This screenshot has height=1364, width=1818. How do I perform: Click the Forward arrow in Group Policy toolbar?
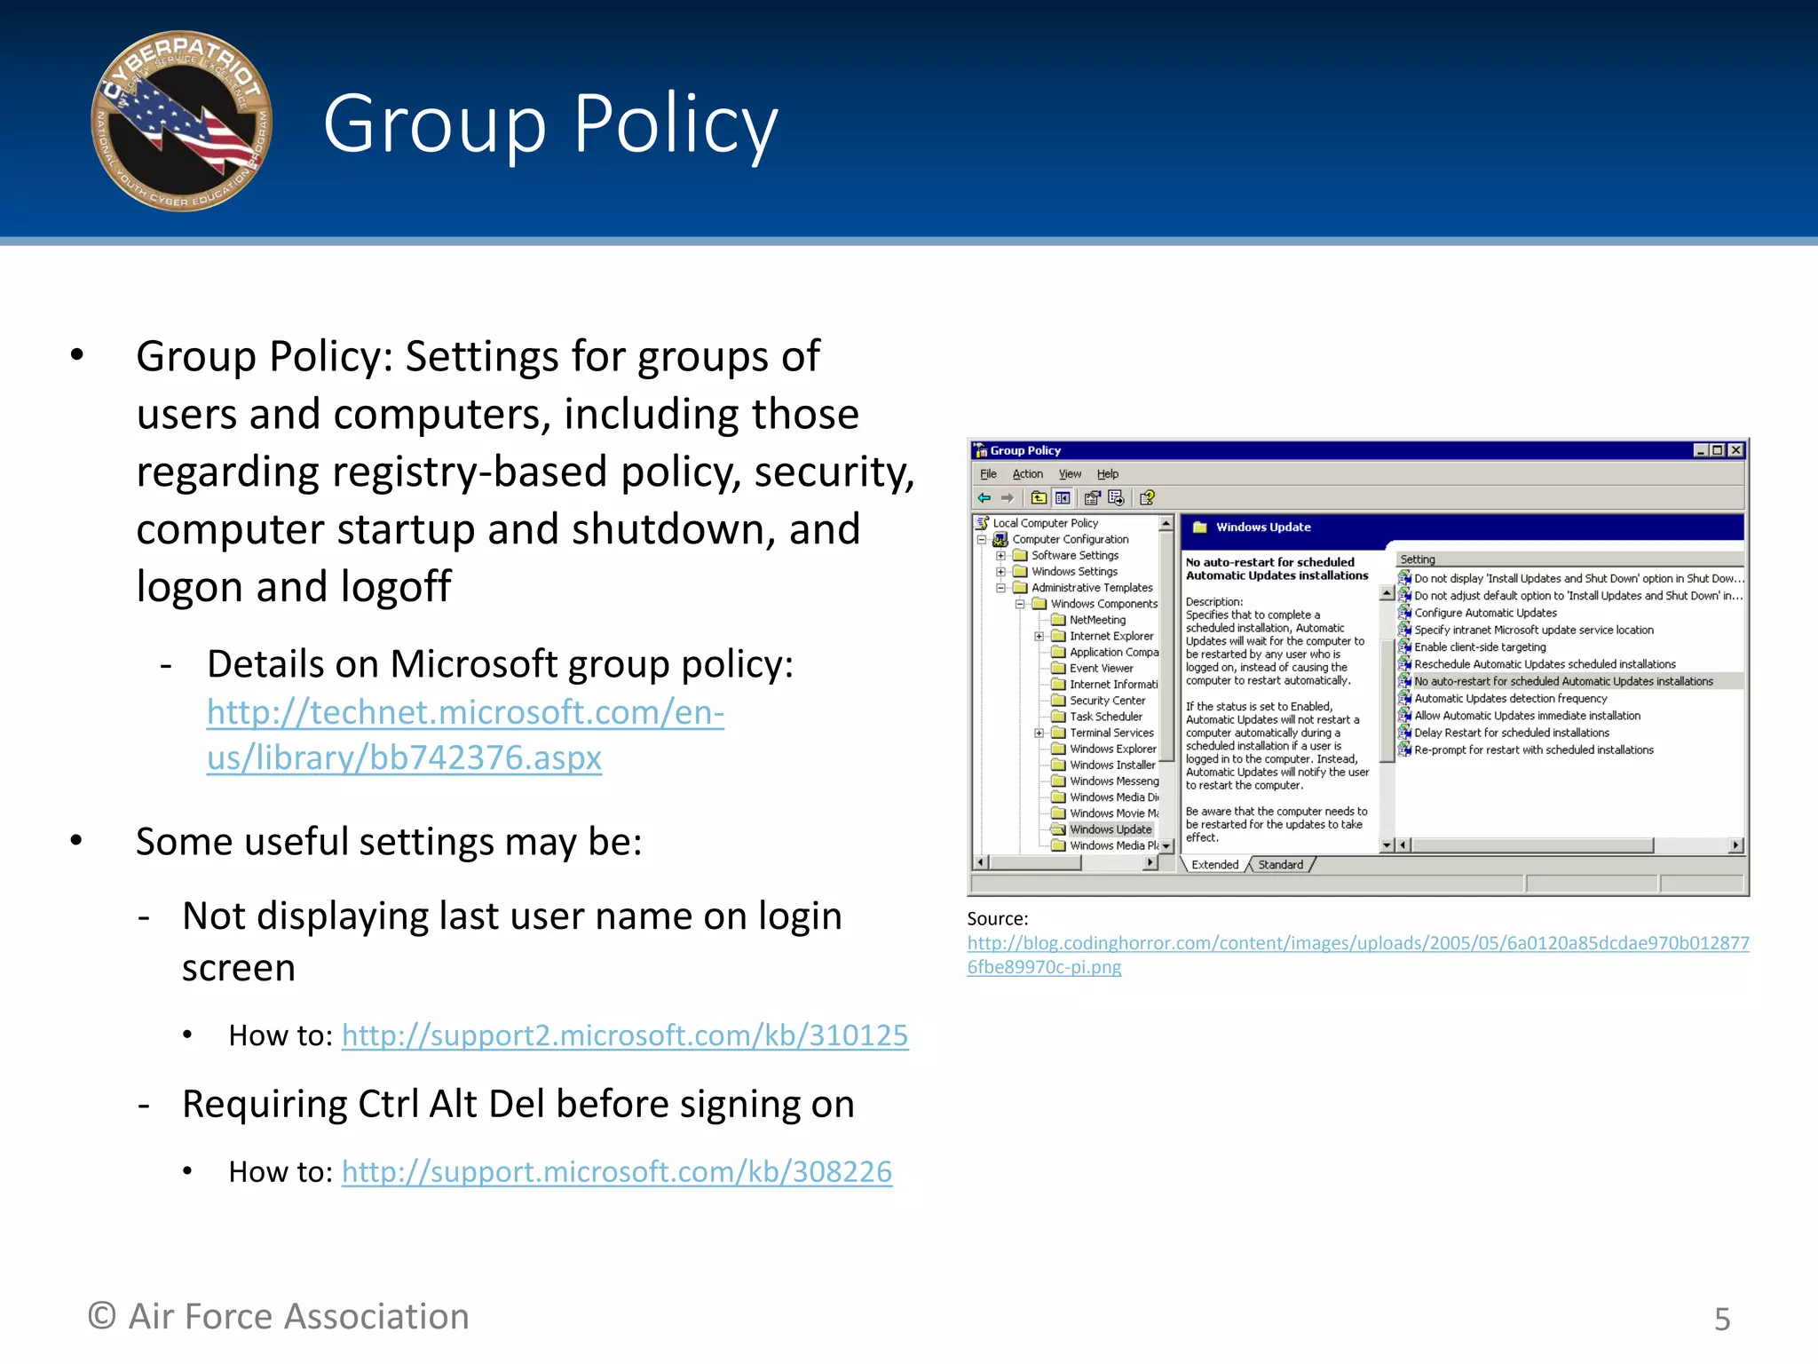[x=1007, y=498]
